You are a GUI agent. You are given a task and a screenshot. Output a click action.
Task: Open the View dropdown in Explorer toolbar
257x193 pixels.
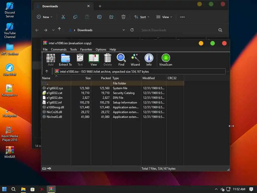pos(164,17)
